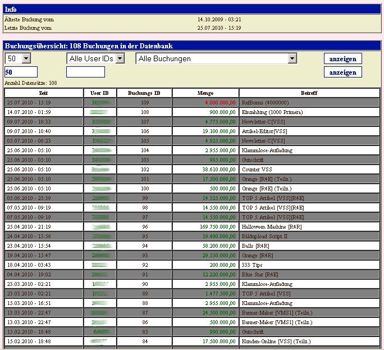Click Blue Star [R4E] subject
384x350 pixels.
coord(259,275)
